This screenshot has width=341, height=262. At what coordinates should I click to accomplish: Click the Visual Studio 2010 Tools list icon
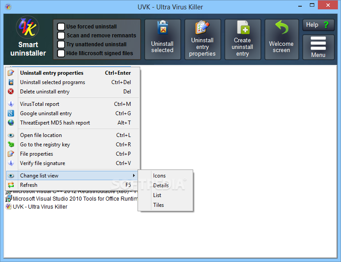click(x=8, y=198)
